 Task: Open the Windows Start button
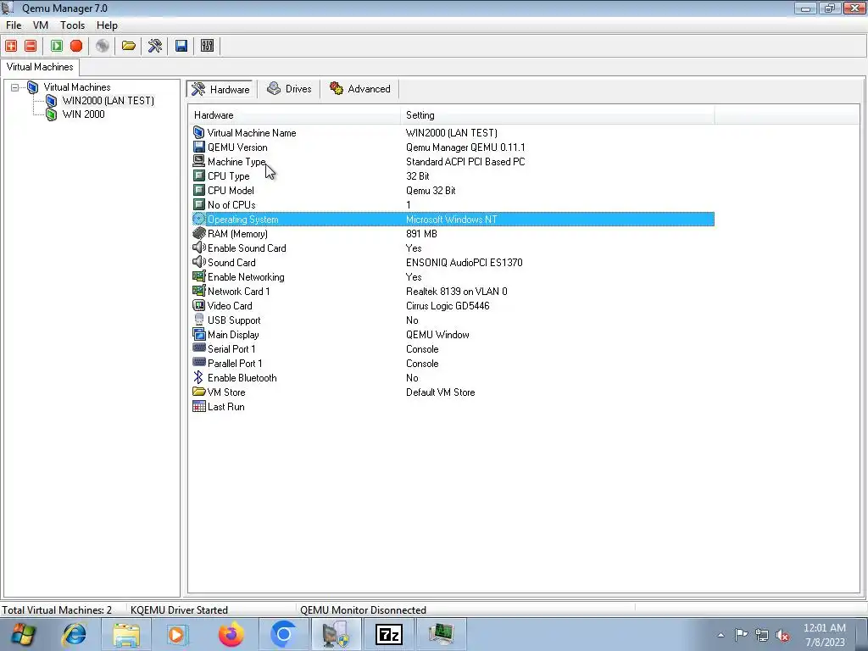23,634
